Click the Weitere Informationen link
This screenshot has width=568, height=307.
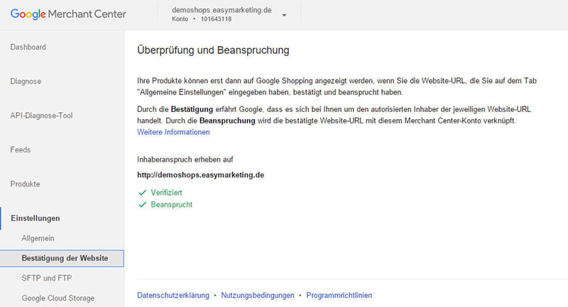(174, 133)
